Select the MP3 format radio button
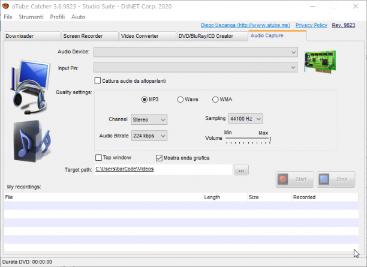 [144, 100]
